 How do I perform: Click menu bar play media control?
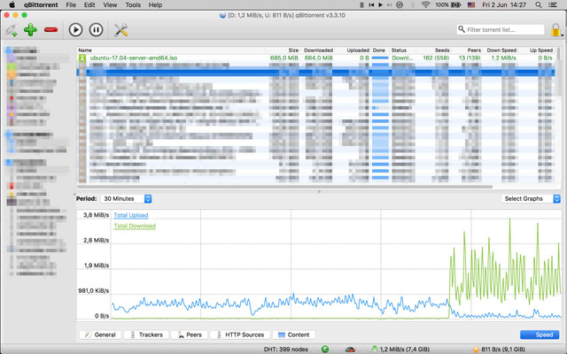[x=380, y=4]
